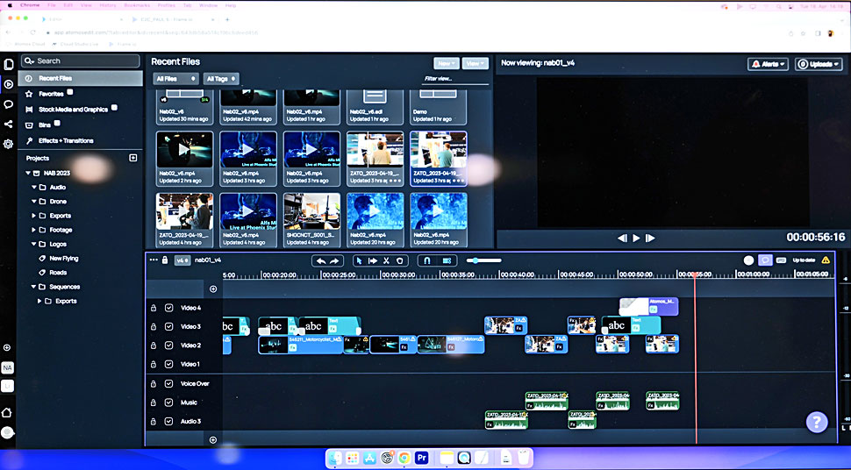Toggle the Voice Over track checkbox
Screen dimensions: 851x470
coord(168,384)
